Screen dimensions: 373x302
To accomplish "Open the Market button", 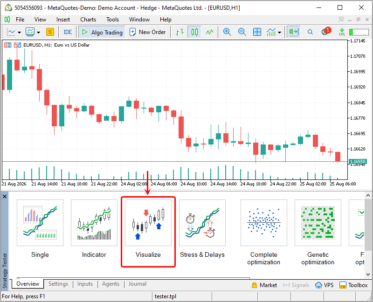I will (264, 285).
